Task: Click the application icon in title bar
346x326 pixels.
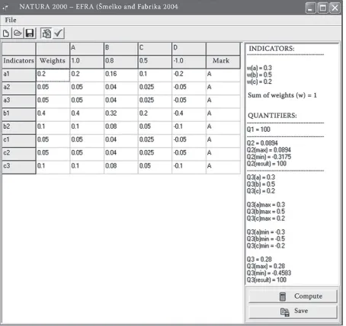Action: click(5, 7)
